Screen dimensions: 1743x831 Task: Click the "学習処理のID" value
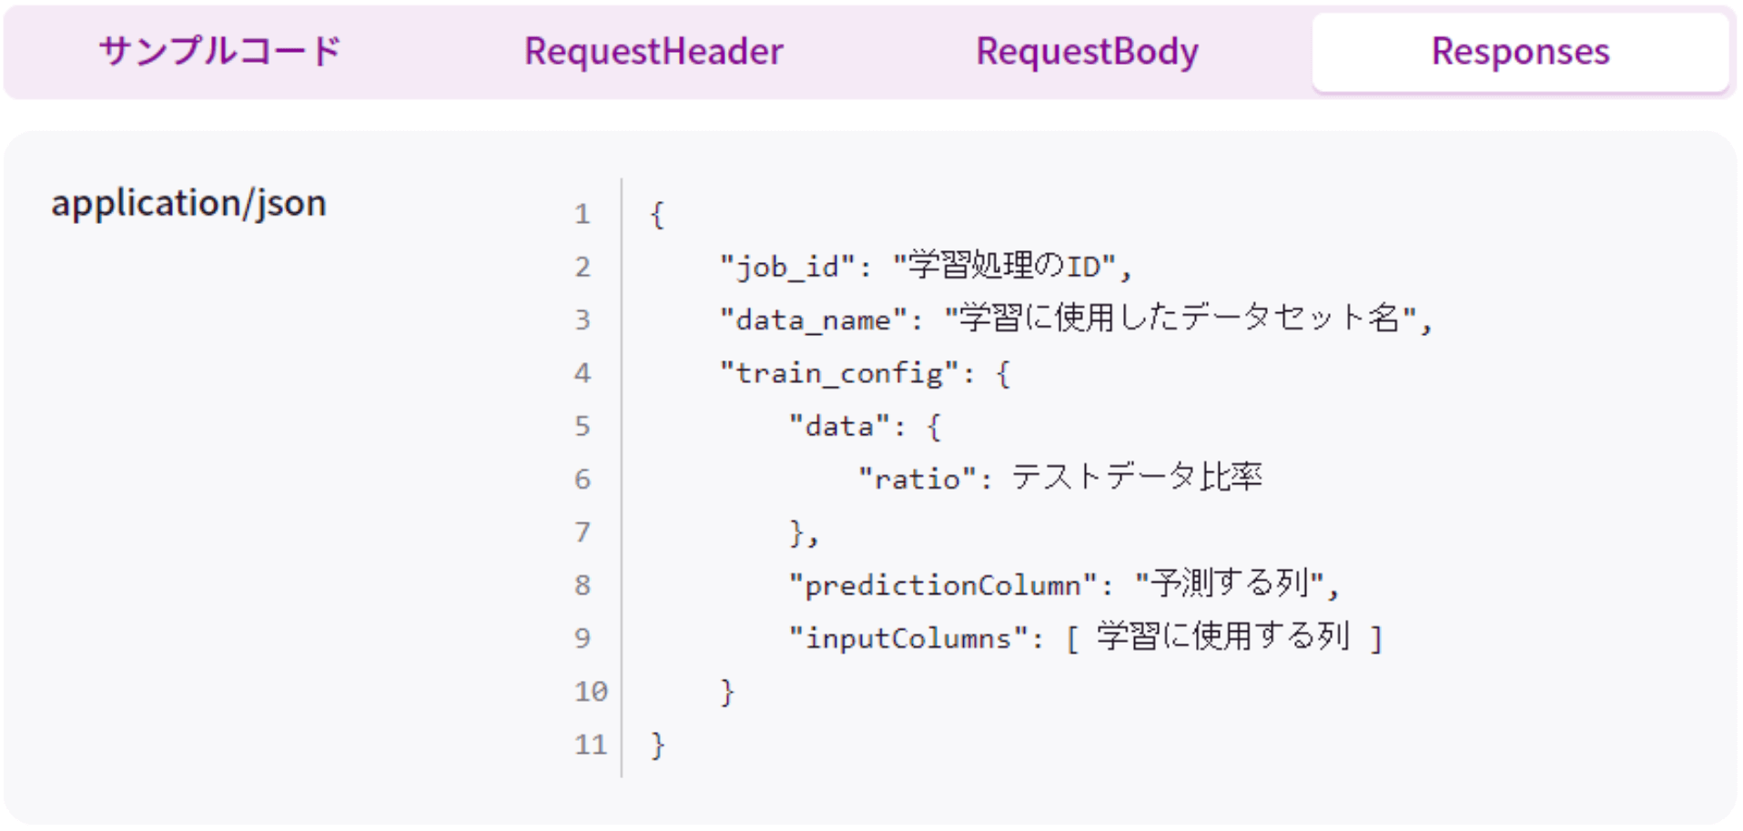click(1004, 266)
